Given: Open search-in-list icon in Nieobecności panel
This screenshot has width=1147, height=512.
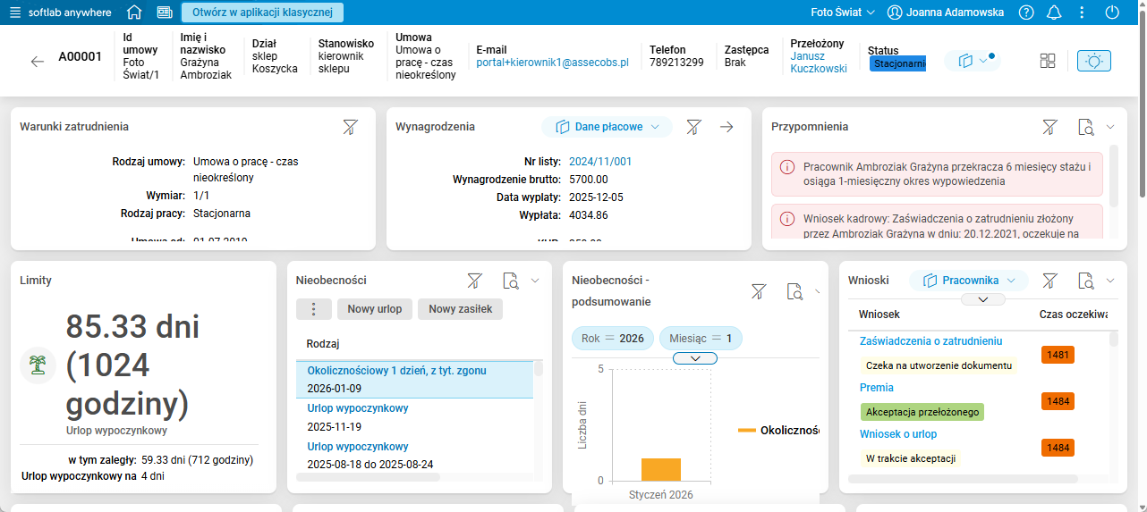Looking at the screenshot, I should click(510, 281).
